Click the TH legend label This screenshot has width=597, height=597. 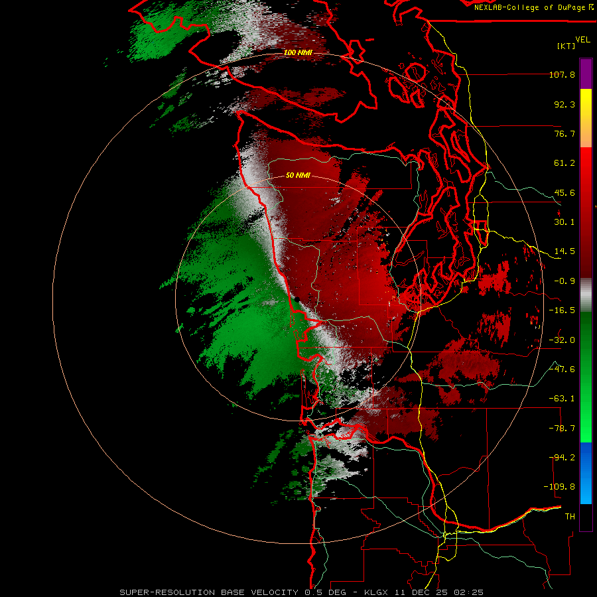[570, 517]
